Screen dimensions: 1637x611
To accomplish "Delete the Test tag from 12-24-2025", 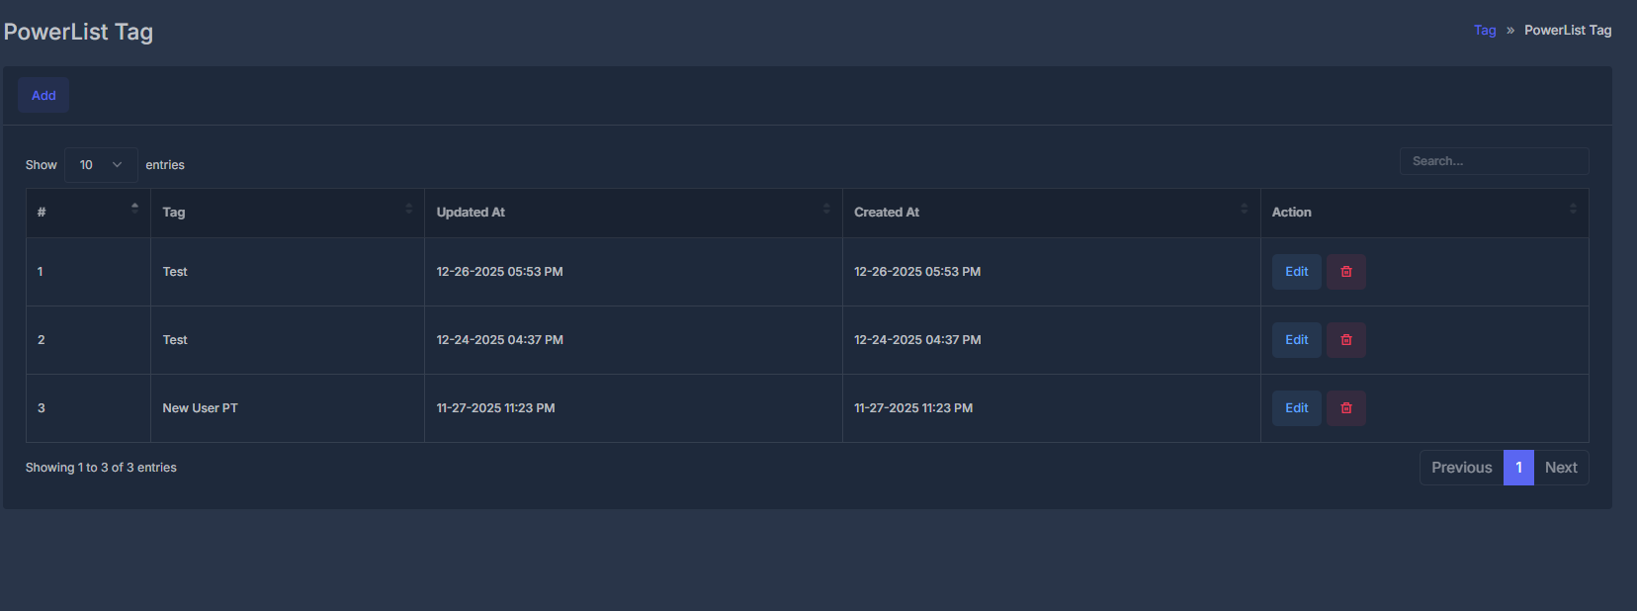I will click(x=1345, y=340).
